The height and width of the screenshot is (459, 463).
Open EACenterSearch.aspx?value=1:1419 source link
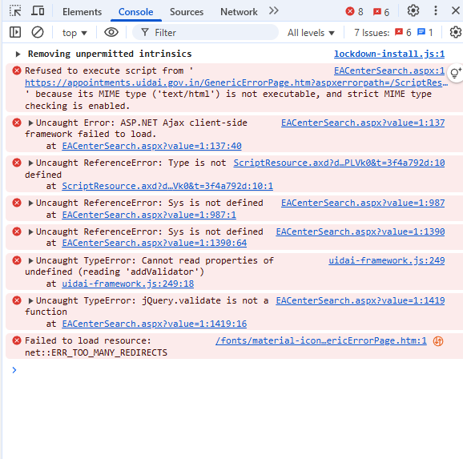pos(360,300)
